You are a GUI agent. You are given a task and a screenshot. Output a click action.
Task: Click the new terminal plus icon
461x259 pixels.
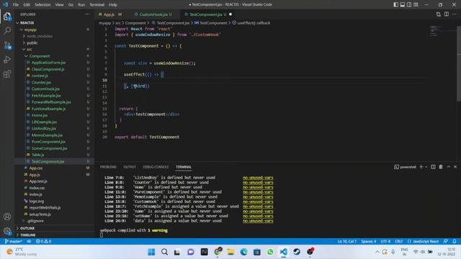421,167
